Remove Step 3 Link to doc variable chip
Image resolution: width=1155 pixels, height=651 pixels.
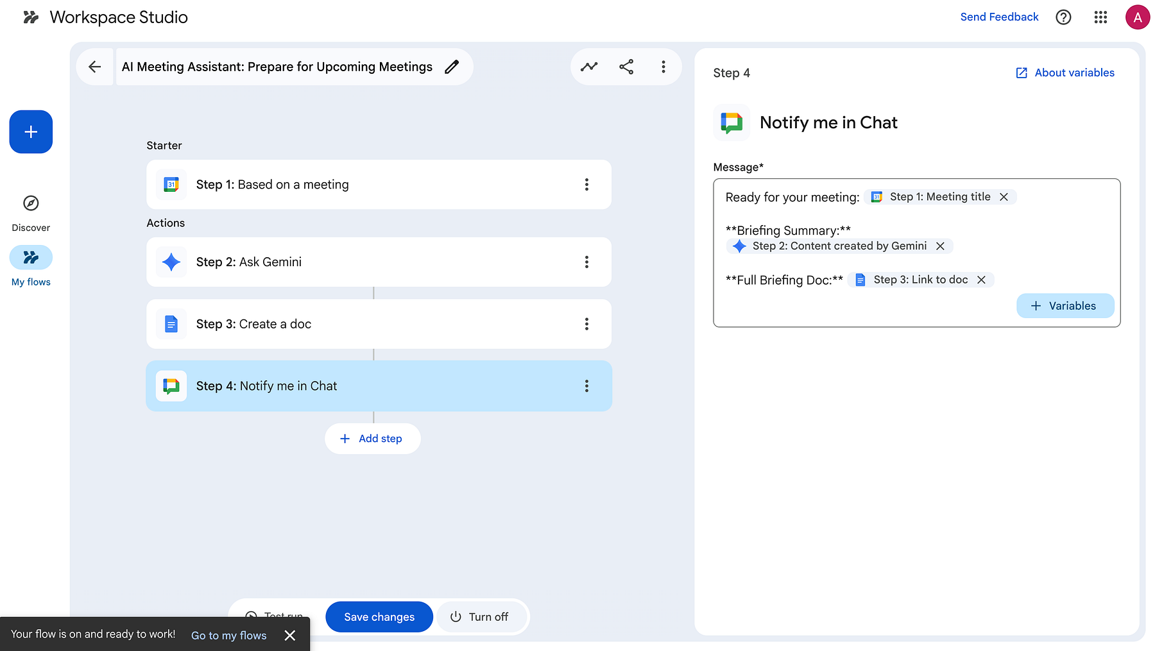981,280
